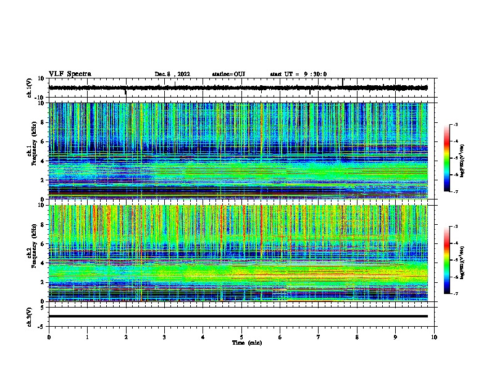Click the "-3" label on ch.1 colorbar

tap(455, 124)
